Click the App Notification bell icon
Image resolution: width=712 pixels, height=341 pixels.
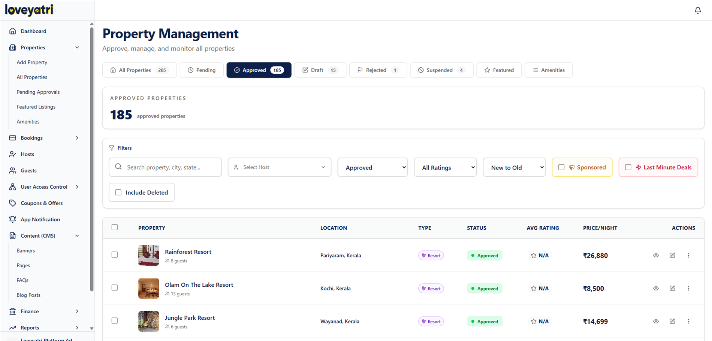[x=13, y=219]
